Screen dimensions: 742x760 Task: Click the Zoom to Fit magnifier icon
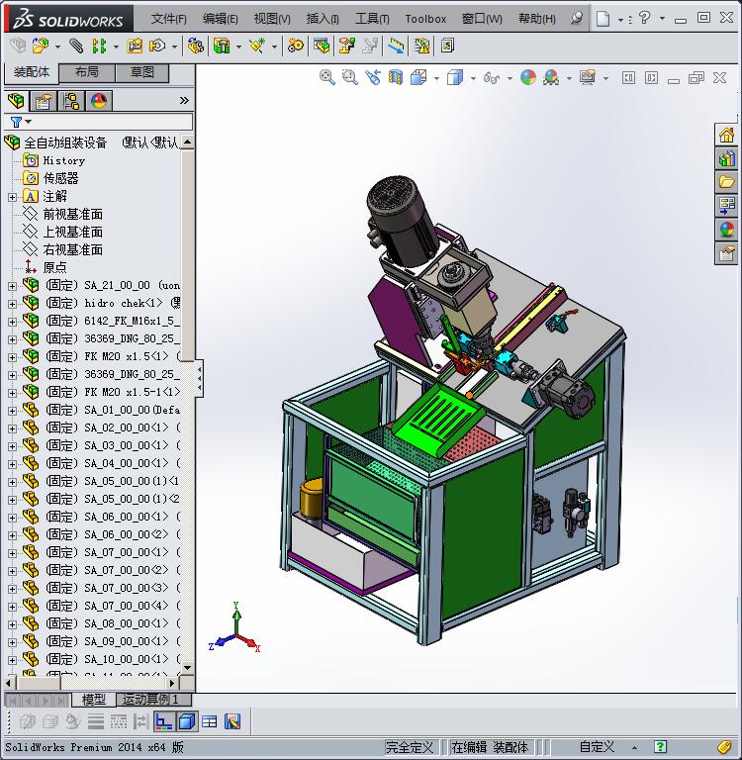coord(327,77)
